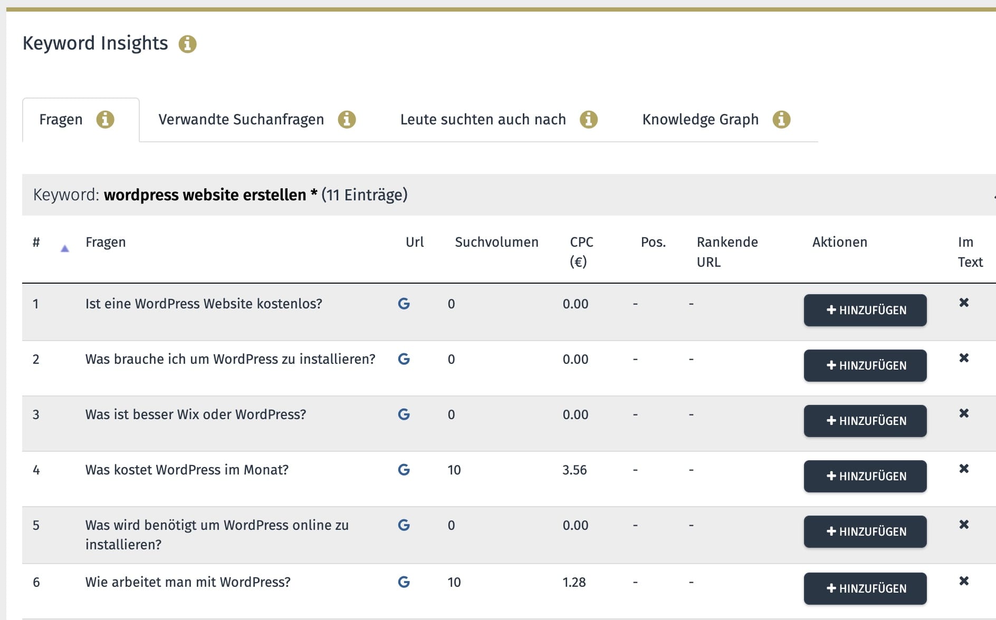Click question text 'Ist eine WordPress Website kostenlos?'

204,304
